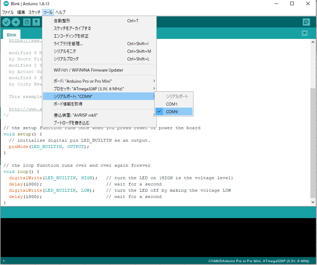The width and height of the screenshot is (317, 265).
Task: Expand the プロセッサ ATmega328P submenu
Action: (x=99, y=89)
